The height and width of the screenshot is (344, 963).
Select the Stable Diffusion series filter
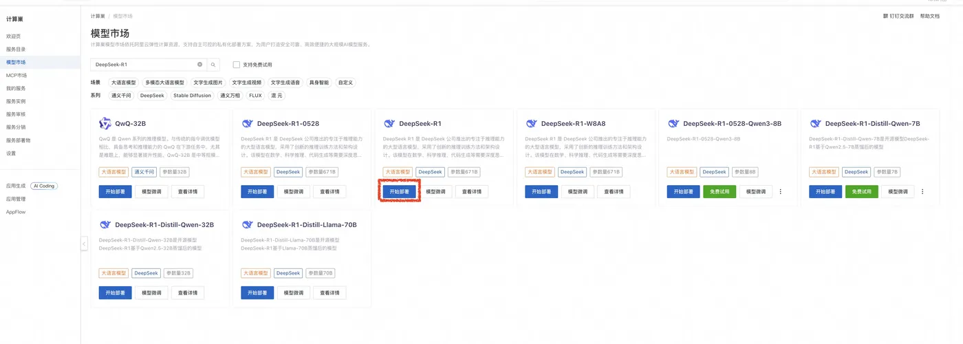[x=192, y=96]
